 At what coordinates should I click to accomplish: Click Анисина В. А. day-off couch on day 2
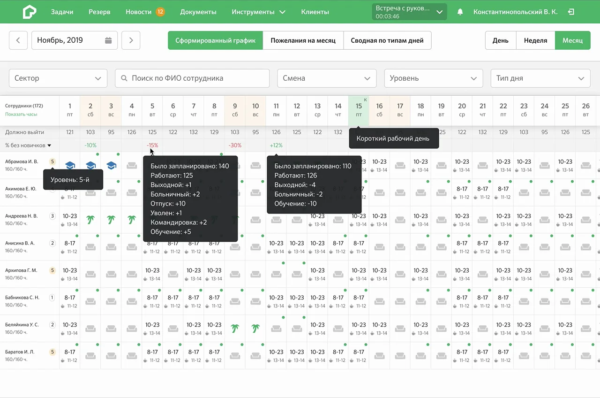click(x=90, y=247)
